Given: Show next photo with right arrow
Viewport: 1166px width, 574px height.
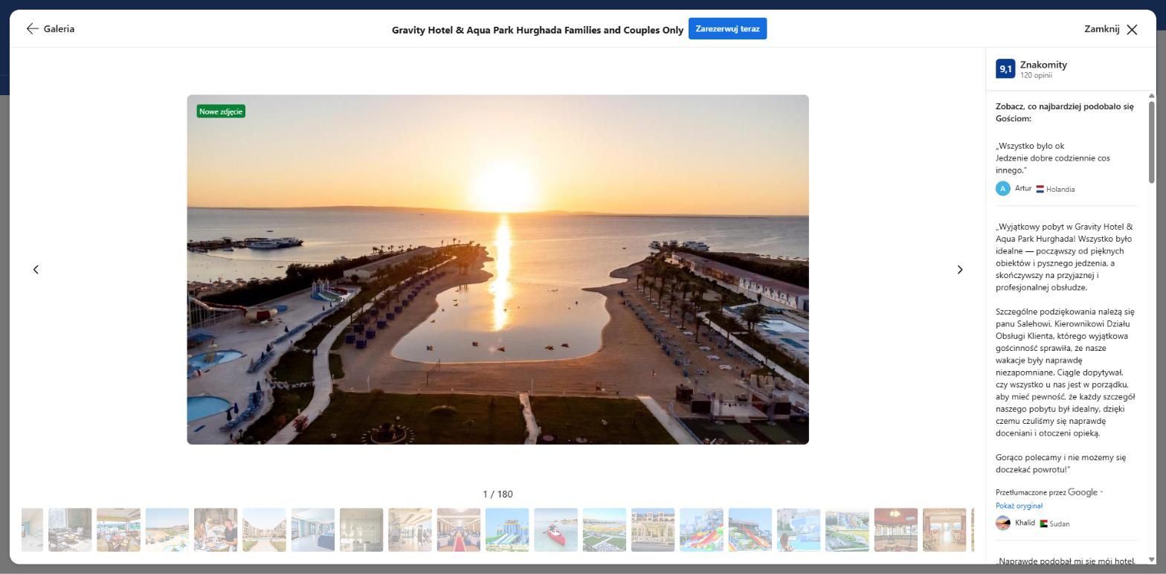Looking at the screenshot, I should pos(959,269).
